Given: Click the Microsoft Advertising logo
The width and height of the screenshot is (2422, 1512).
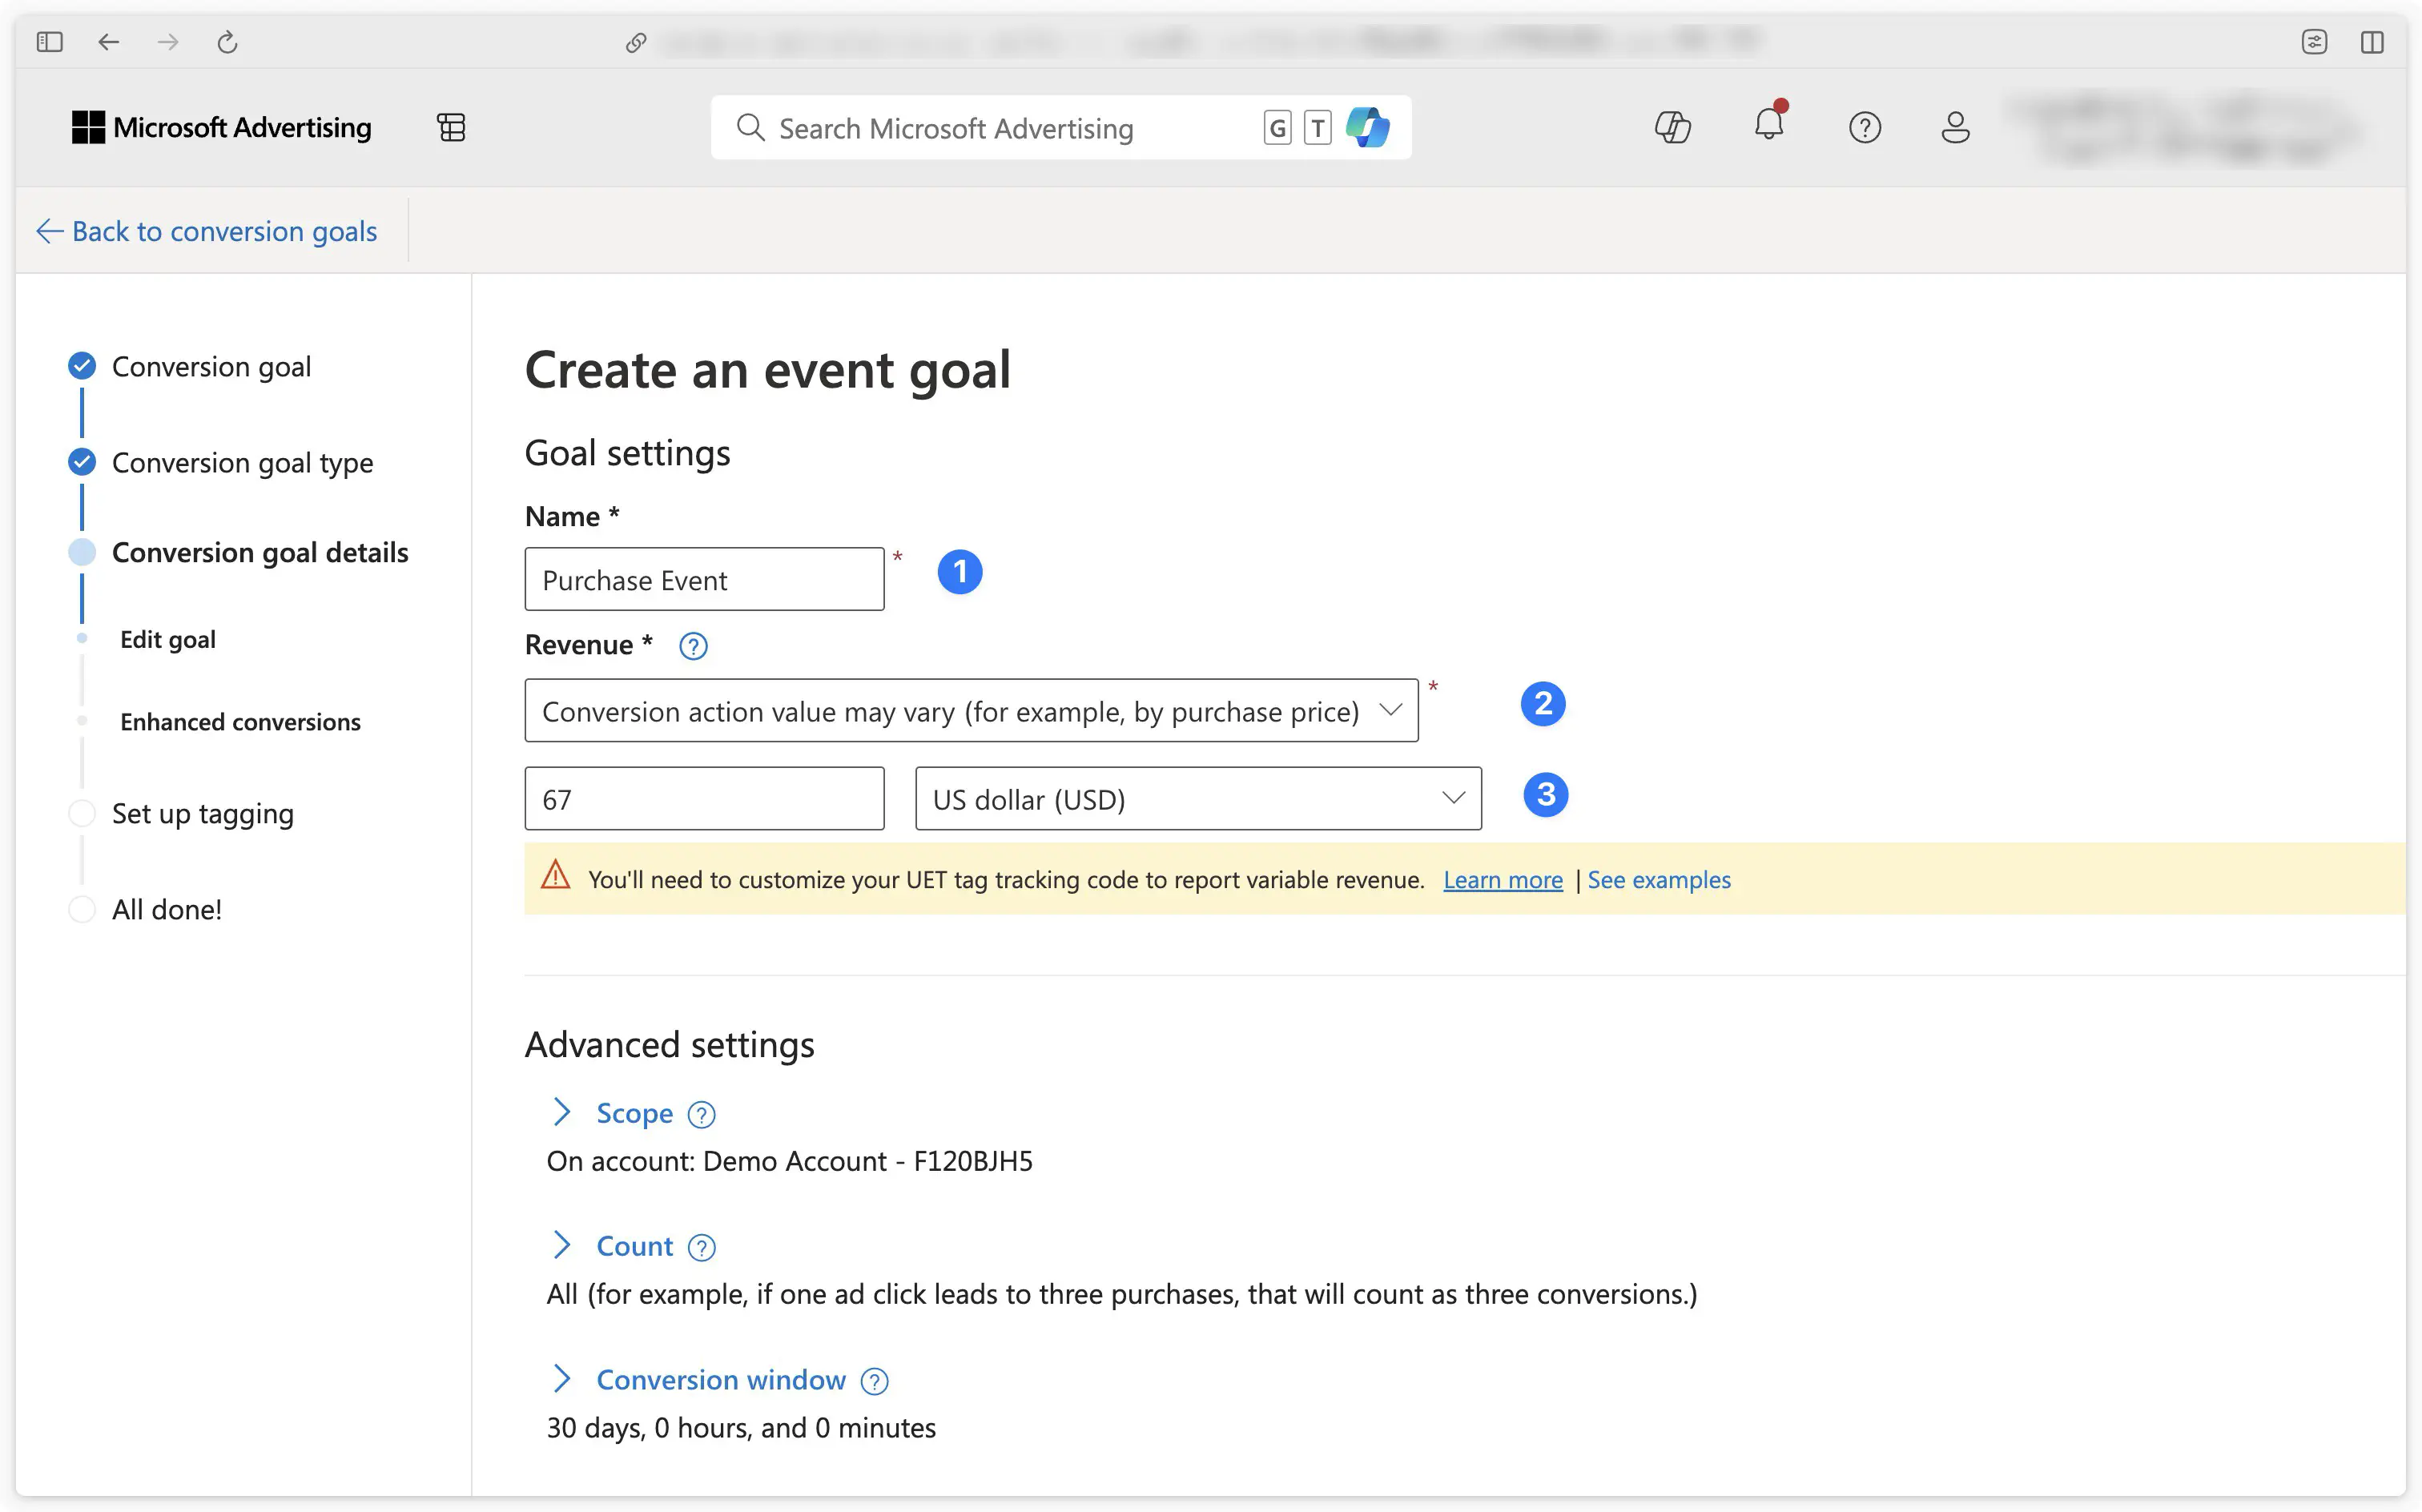Looking at the screenshot, I should [x=221, y=127].
